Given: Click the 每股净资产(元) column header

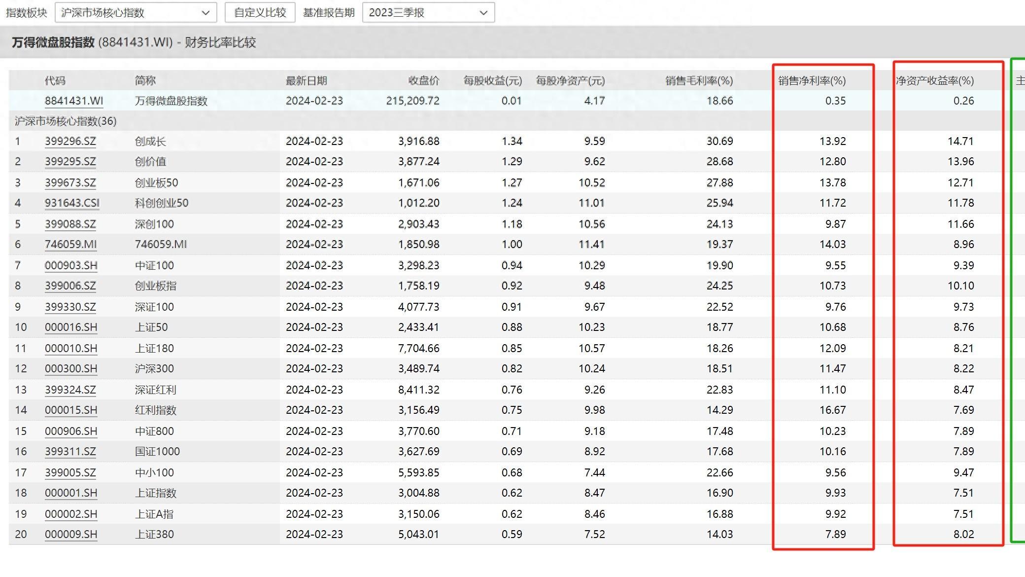Looking at the screenshot, I should (x=570, y=81).
